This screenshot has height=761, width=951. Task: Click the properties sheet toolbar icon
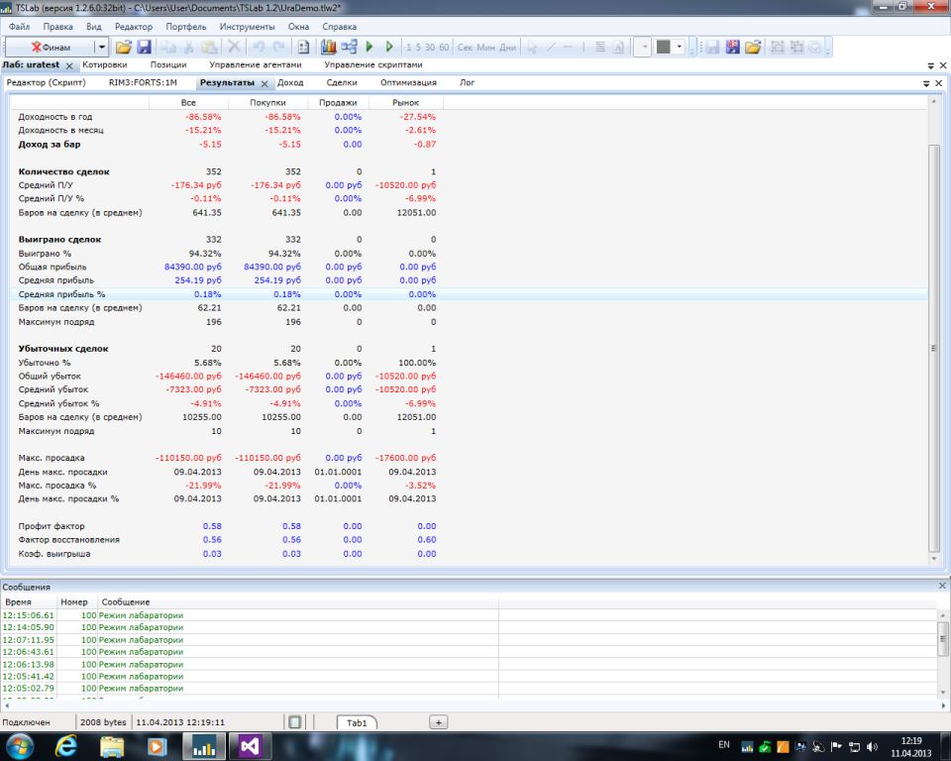[304, 47]
